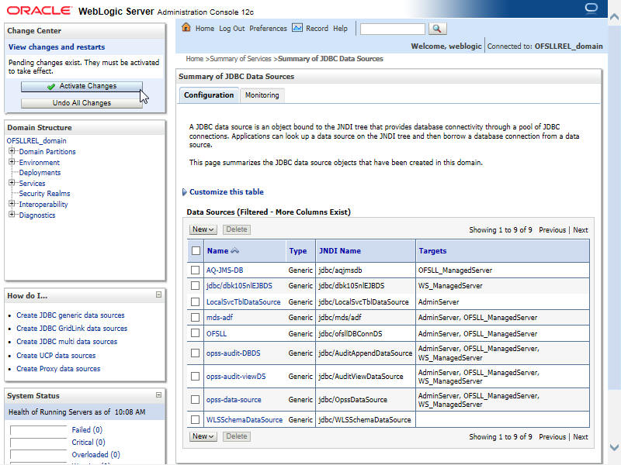Click the Record chart icon
Image resolution: width=621 pixels, height=465 pixels.
click(x=297, y=28)
